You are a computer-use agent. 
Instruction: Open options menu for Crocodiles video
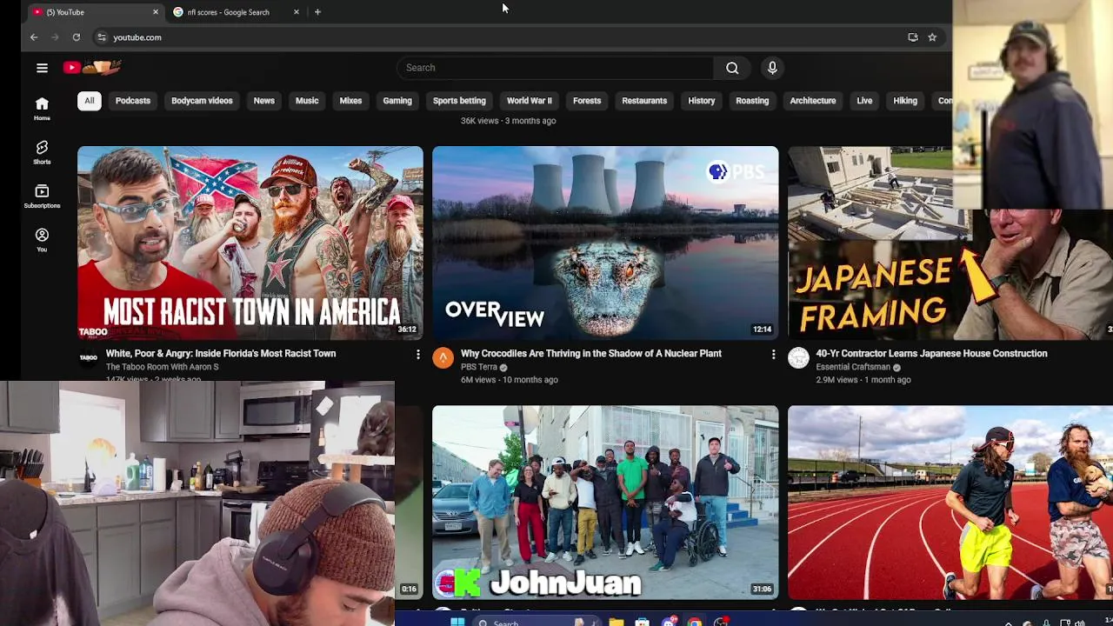pyautogui.click(x=773, y=355)
